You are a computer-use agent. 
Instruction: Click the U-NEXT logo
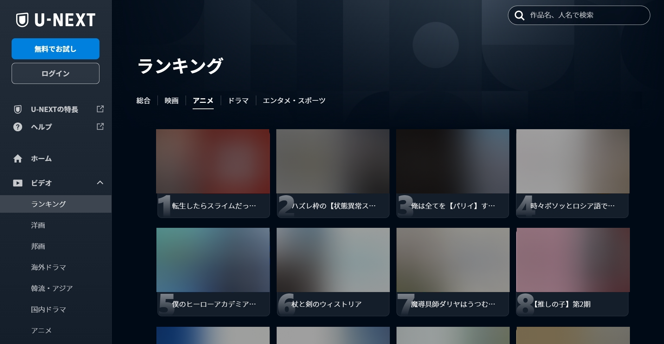tap(56, 20)
